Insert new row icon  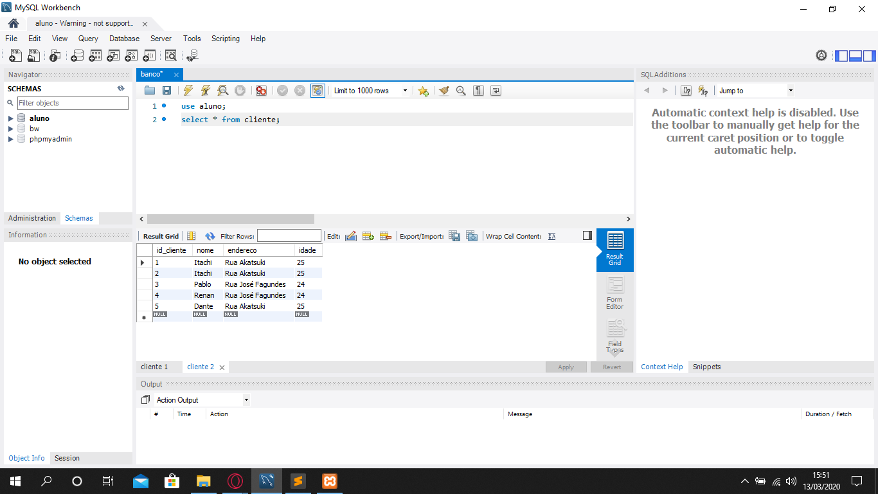[368, 236]
